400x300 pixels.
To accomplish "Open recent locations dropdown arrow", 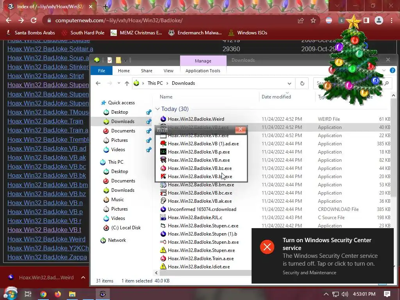I will [119, 83].
